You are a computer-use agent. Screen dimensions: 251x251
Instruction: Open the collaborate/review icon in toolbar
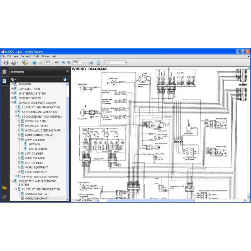25,62
